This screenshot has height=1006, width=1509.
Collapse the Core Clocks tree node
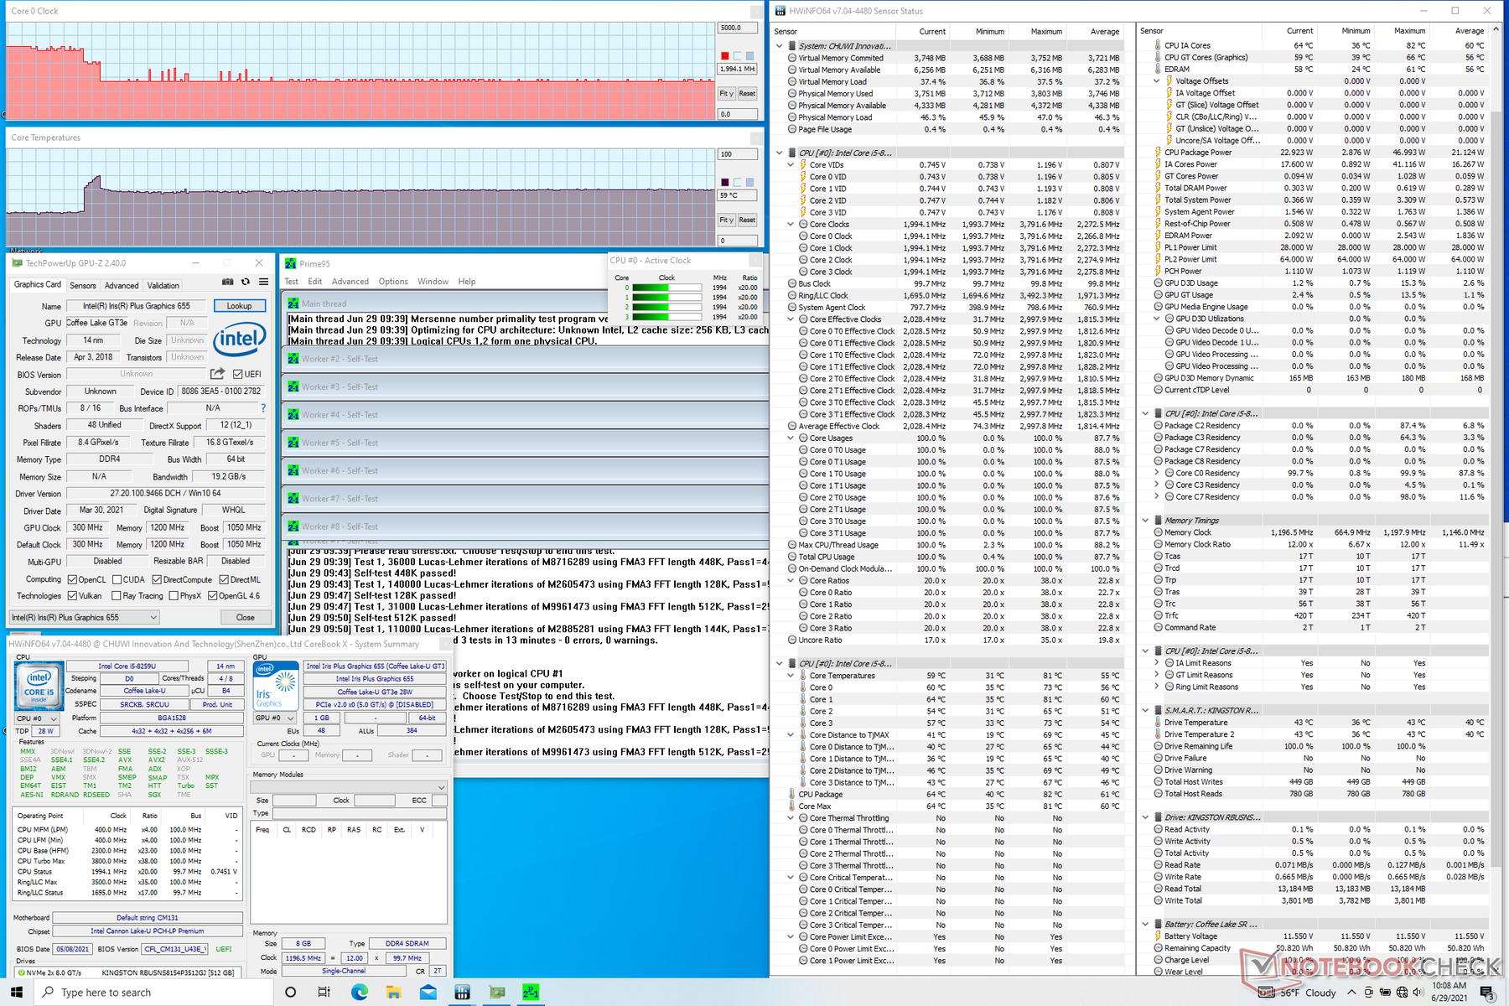(x=791, y=225)
